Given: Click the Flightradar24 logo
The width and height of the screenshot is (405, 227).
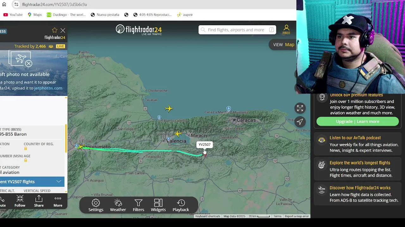Looking at the screenshot, I should [139, 30].
